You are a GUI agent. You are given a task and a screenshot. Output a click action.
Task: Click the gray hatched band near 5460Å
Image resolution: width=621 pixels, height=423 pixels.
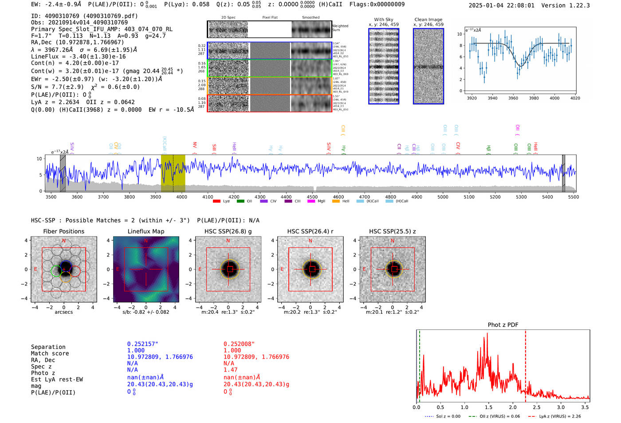[564, 173]
